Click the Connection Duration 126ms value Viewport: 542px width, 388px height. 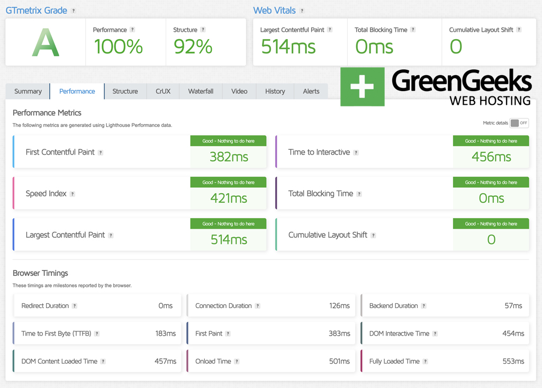339,306
